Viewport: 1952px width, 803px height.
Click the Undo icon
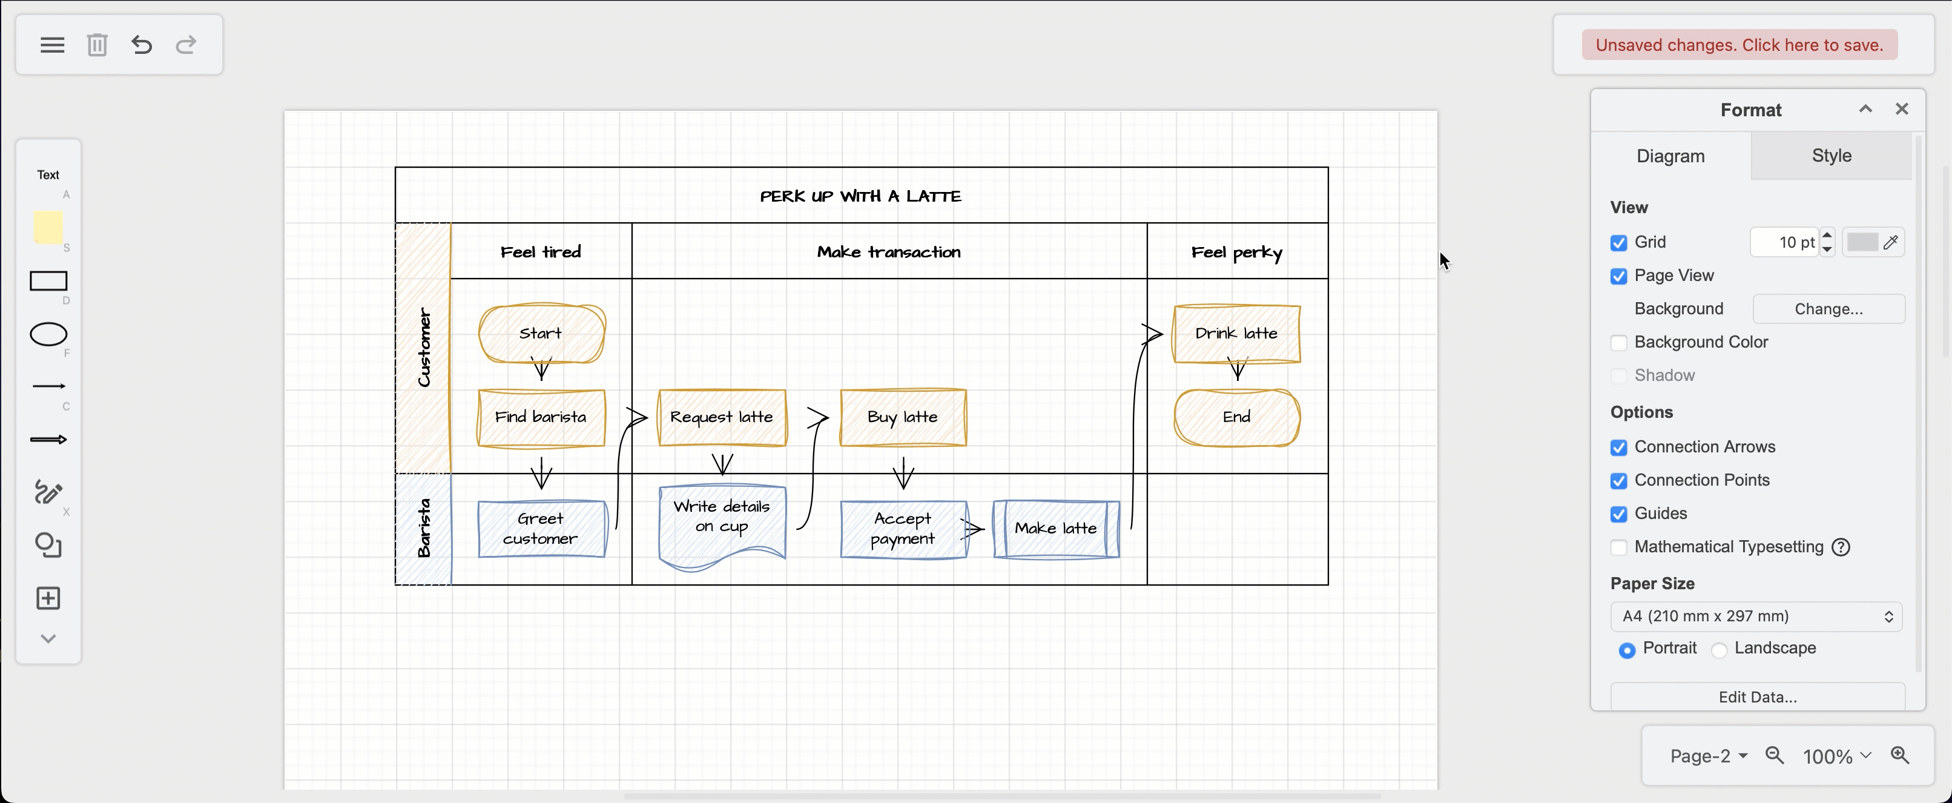click(140, 45)
